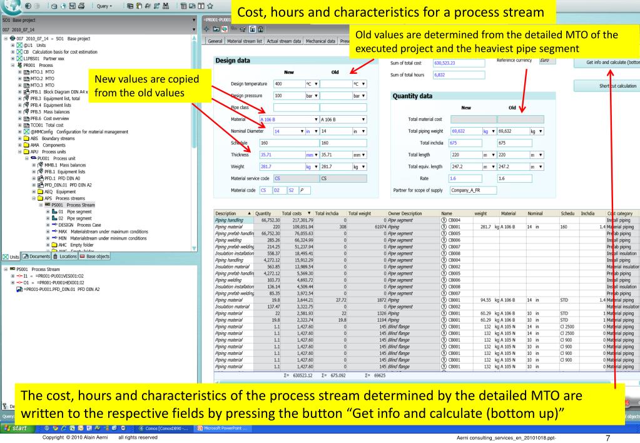Viewport: 640px width, 443px height.
Task: Switch to the Base objects navigator tab
Action: (x=94, y=257)
